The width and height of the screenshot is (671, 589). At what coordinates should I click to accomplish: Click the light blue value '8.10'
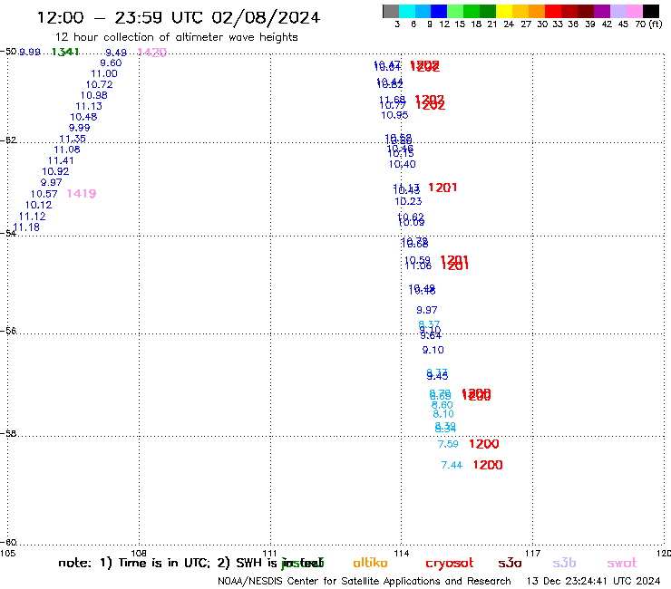coord(443,414)
